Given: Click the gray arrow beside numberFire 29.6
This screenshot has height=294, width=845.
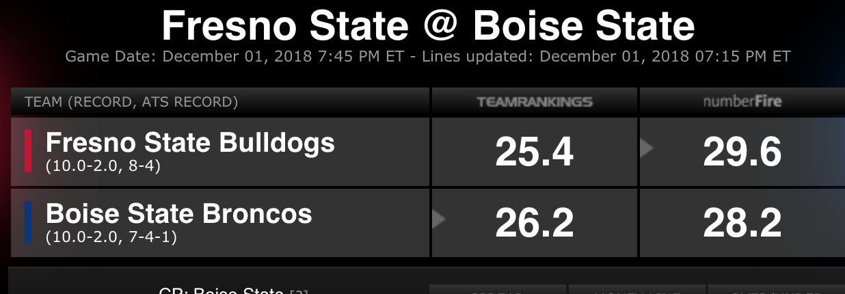Looking at the screenshot, I should pos(646,148).
